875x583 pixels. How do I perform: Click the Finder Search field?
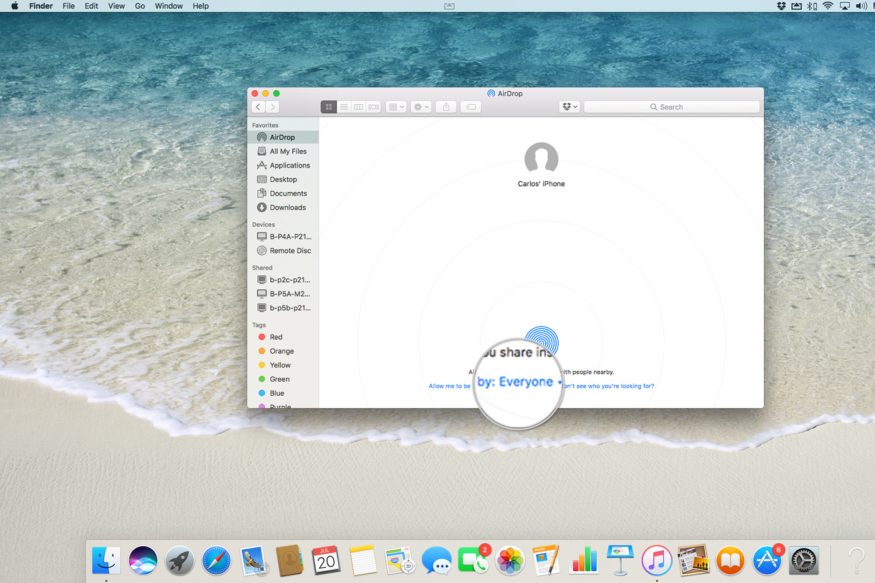click(x=671, y=107)
